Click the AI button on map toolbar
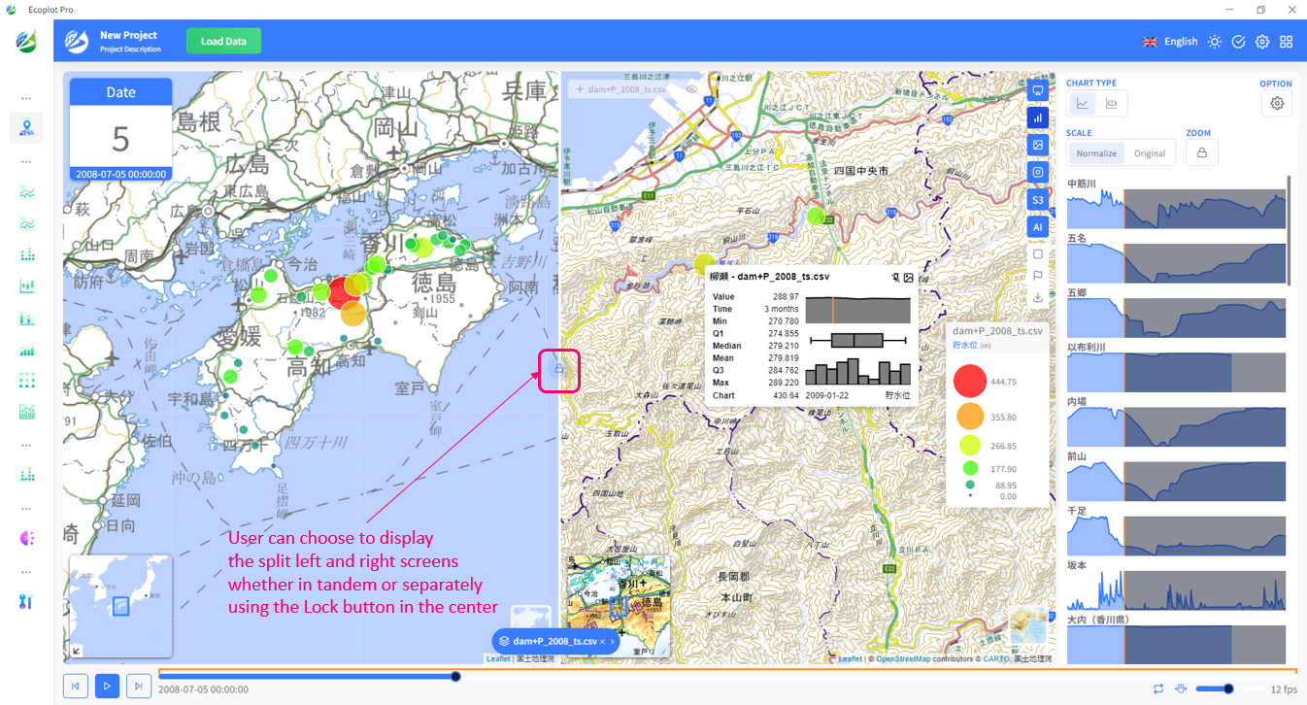Screen dimensions: 1307x705 click(x=1038, y=226)
